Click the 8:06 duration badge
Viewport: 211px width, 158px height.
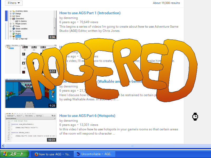(52, 37)
